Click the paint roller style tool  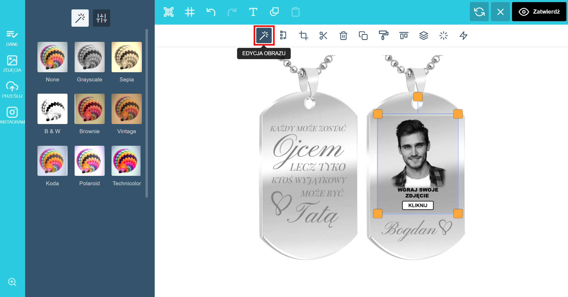coord(383,35)
